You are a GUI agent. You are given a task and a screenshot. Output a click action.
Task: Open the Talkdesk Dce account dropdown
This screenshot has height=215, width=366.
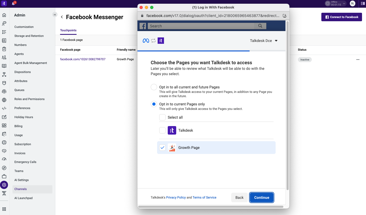coord(264,41)
